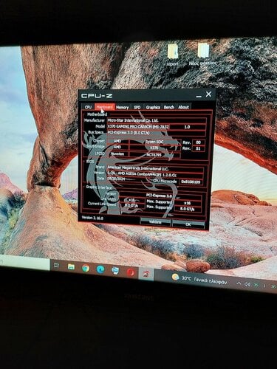Select the CPU-Z taskbar icon
The height and width of the screenshot is (369, 277).
point(146,274)
